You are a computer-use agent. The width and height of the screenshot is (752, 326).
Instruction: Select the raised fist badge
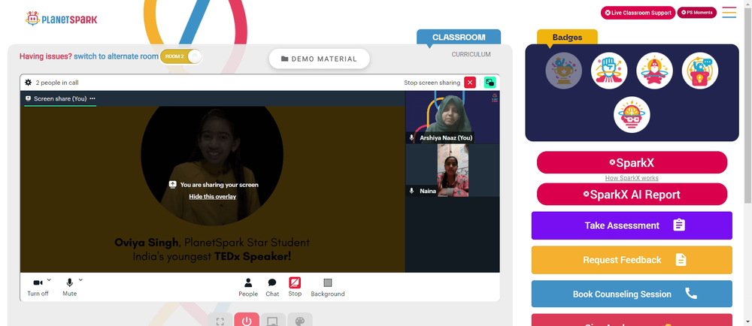(x=609, y=71)
